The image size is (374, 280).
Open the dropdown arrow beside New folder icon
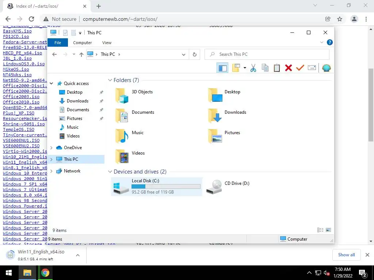(245, 68)
